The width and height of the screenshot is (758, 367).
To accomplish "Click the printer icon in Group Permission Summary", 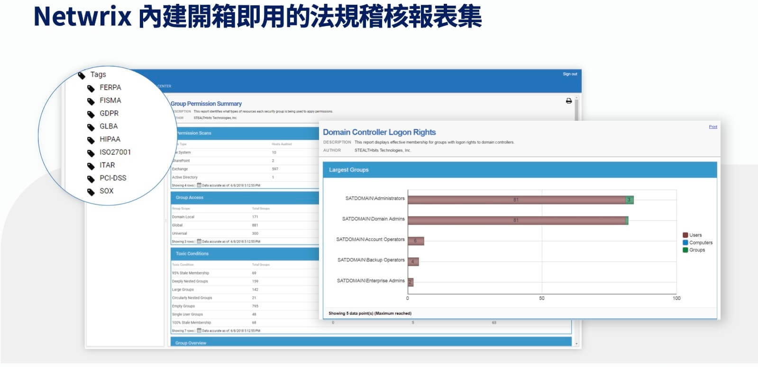I will (569, 101).
